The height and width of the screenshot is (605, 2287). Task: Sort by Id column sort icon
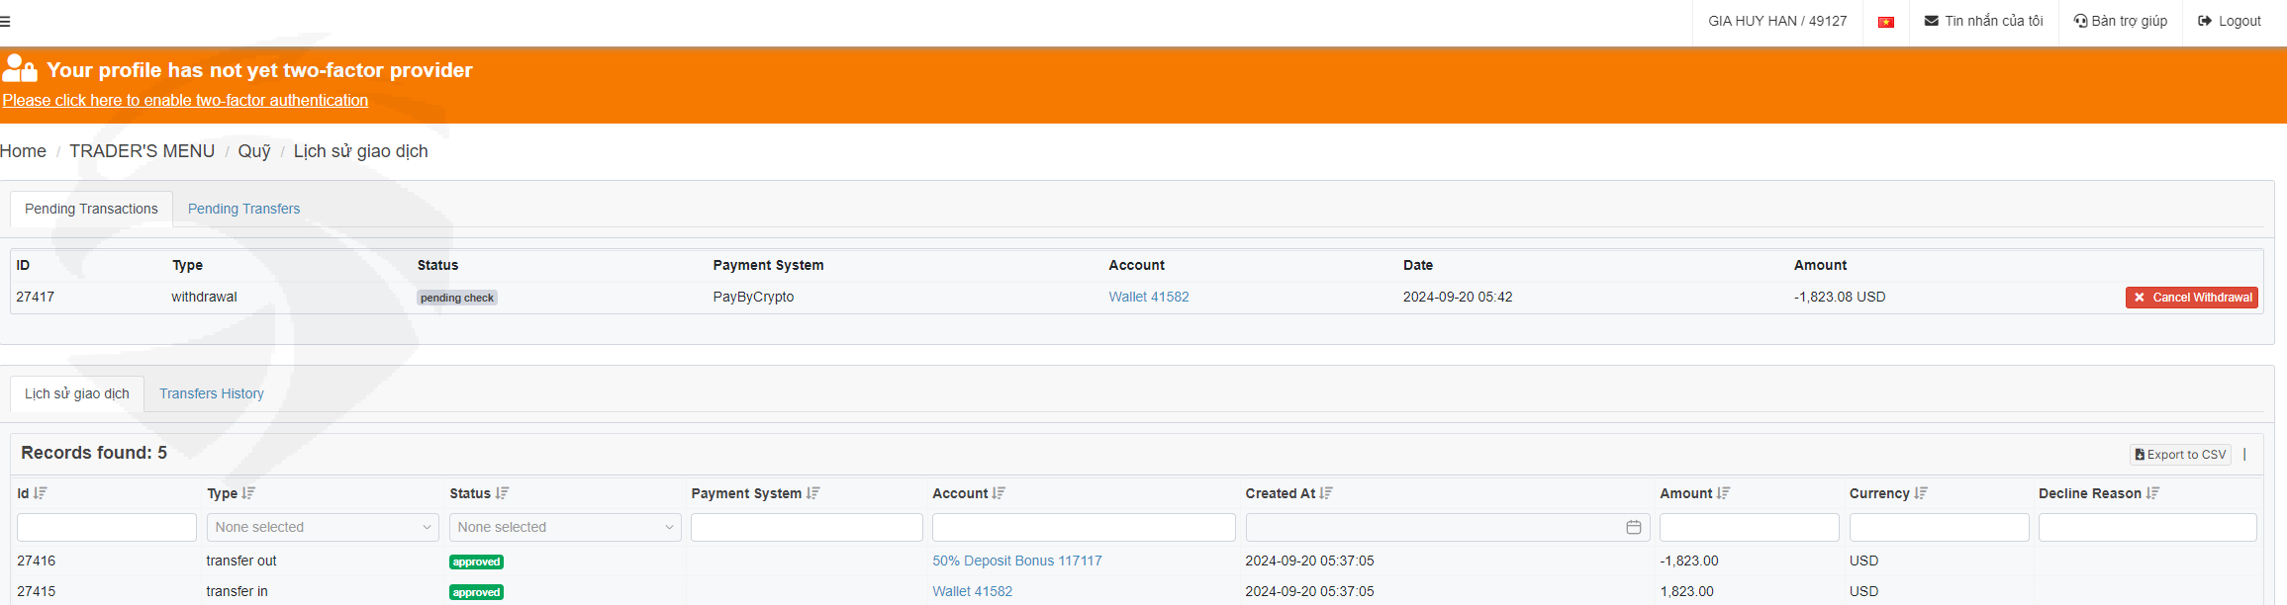[x=41, y=493]
